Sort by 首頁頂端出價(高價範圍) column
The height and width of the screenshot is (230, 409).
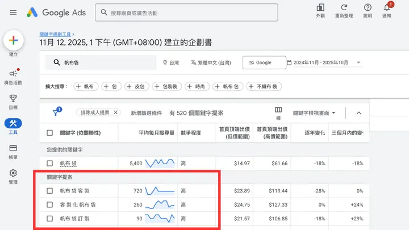[x=272, y=133]
